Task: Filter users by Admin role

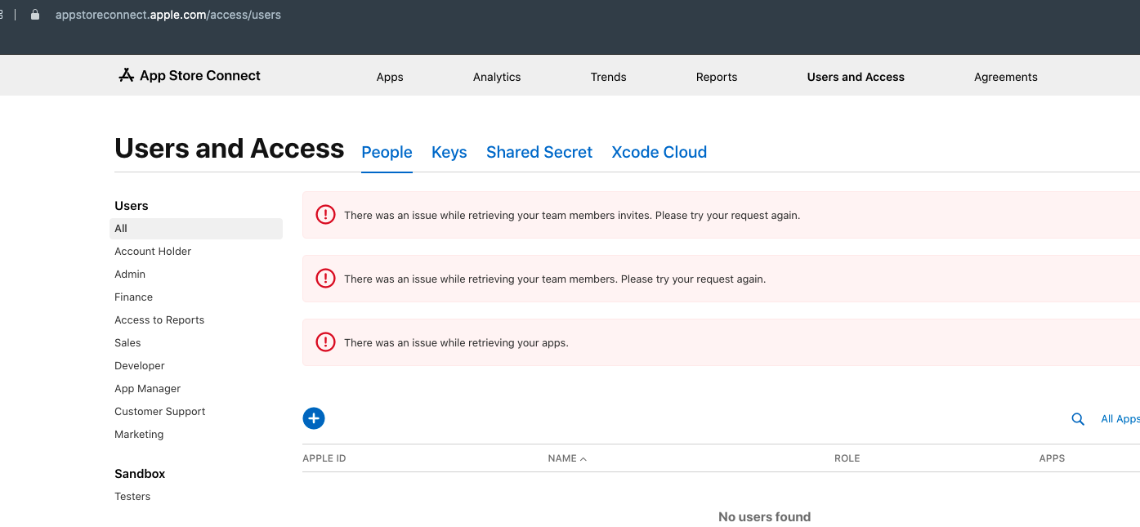Action: coord(130,275)
